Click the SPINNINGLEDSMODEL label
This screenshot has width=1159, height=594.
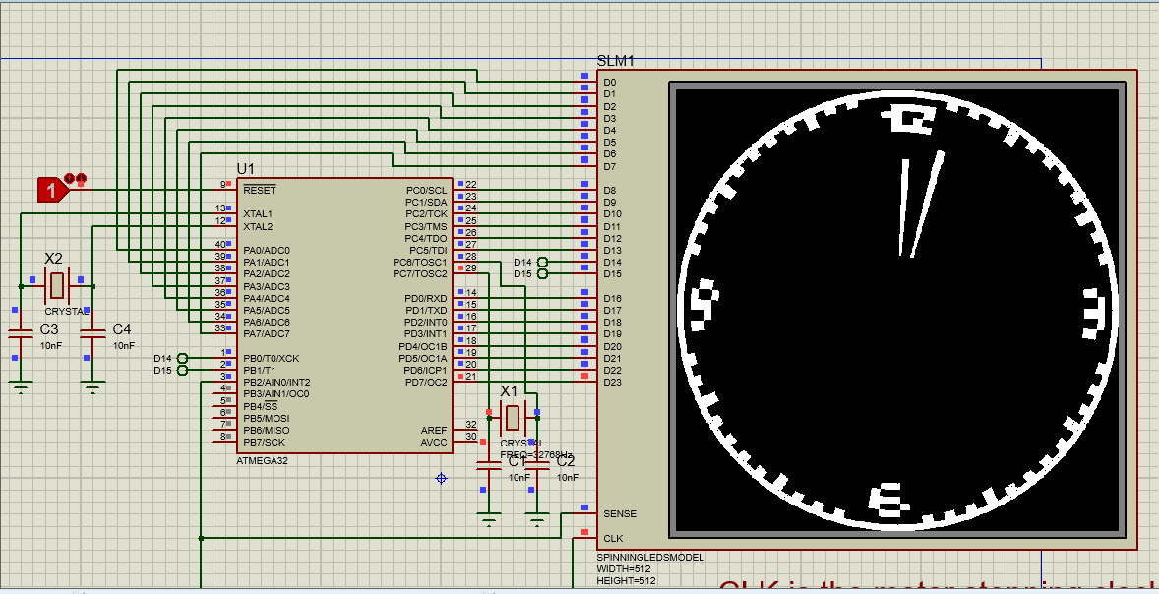(650, 558)
